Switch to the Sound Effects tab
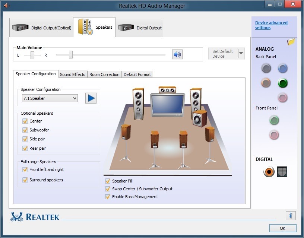This screenshot has height=238, width=304. point(73,74)
